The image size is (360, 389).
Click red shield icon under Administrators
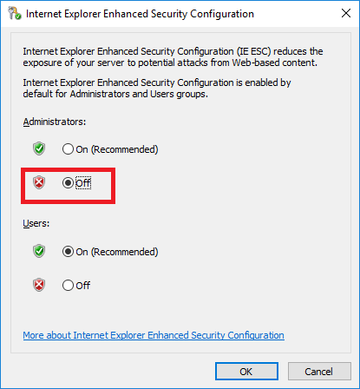click(x=39, y=182)
